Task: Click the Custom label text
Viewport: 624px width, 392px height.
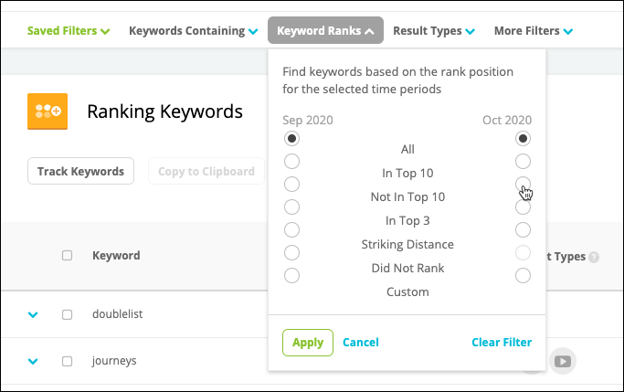Action: 407,292
